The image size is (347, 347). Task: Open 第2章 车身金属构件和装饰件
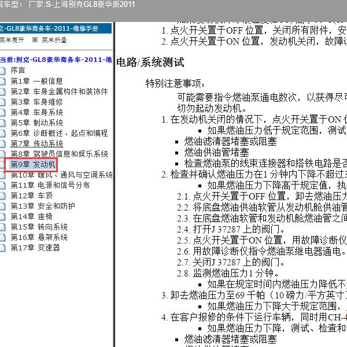60,91
